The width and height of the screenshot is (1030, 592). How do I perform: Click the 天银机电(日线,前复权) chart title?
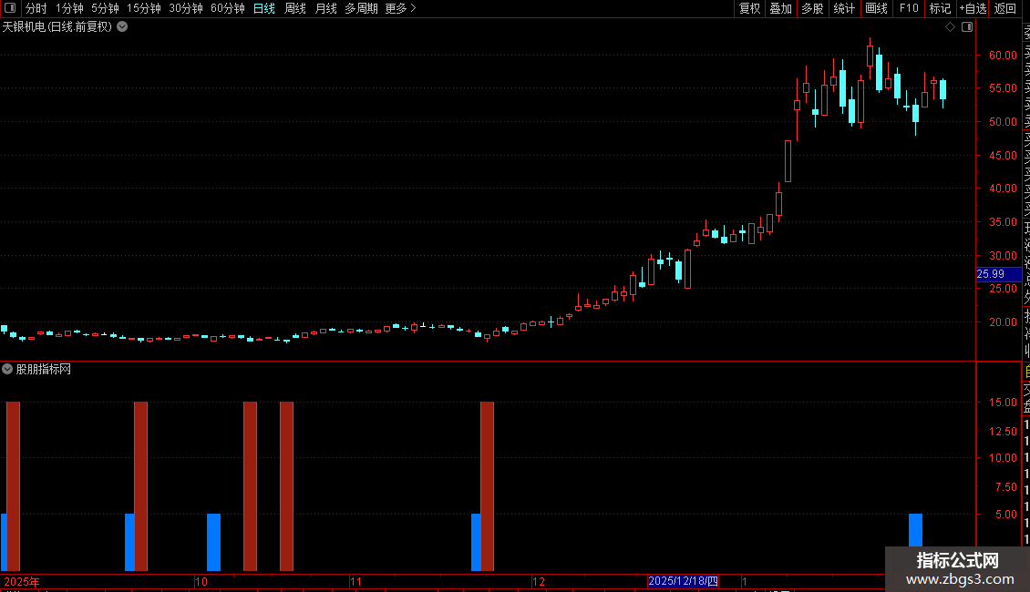point(57,27)
